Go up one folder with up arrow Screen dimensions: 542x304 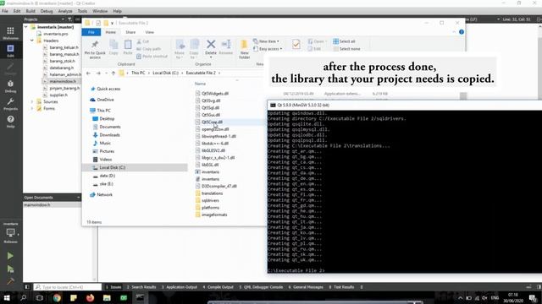pos(113,73)
